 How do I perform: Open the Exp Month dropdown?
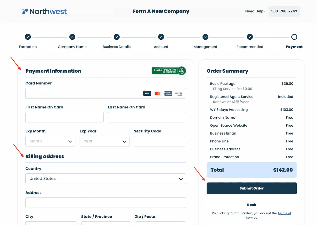click(x=50, y=141)
